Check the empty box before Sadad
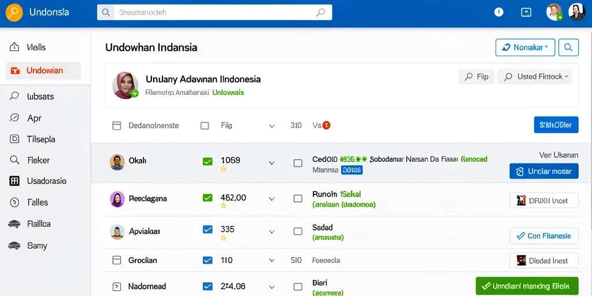 [x=298, y=231]
